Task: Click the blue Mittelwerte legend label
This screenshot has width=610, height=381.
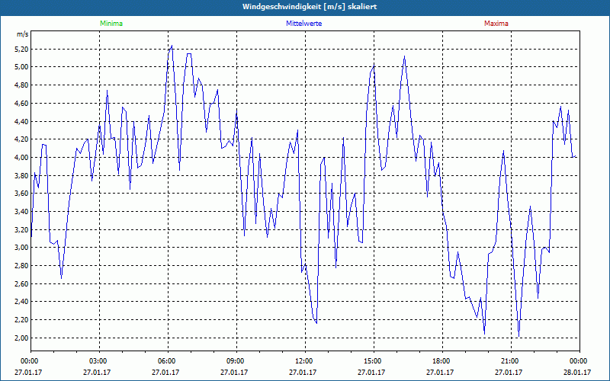Action: coord(303,24)
